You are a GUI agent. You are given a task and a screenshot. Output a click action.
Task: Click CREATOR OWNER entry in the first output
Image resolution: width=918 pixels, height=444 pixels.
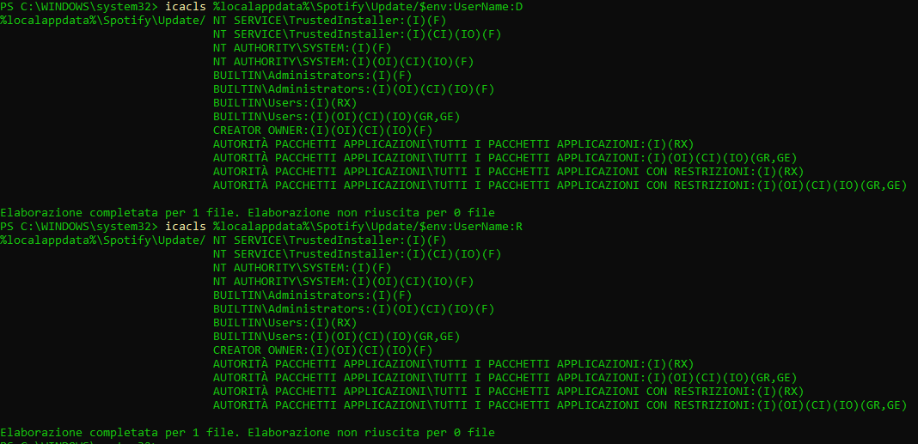(x=322, y=131)
